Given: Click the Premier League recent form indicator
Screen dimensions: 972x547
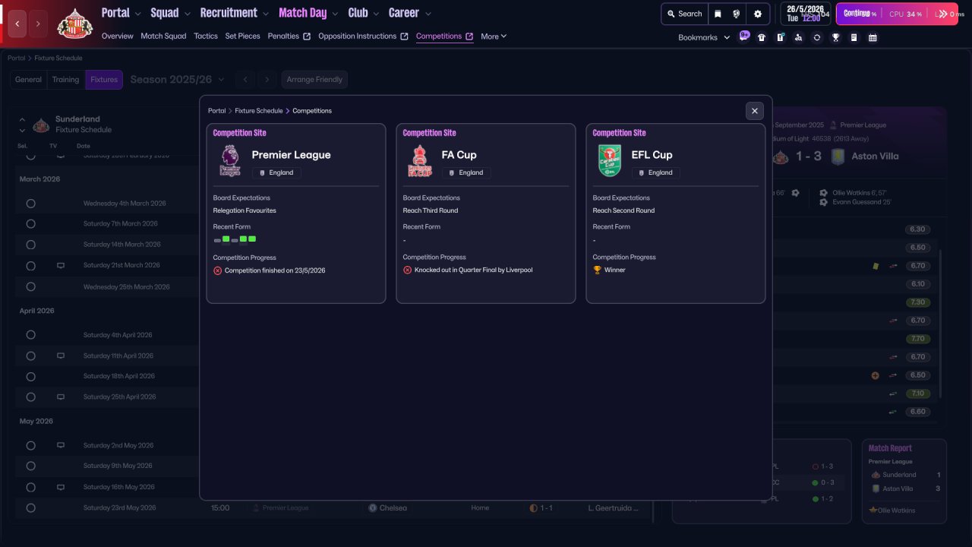Looking at the screenshot, I should (x=235, y=240).
